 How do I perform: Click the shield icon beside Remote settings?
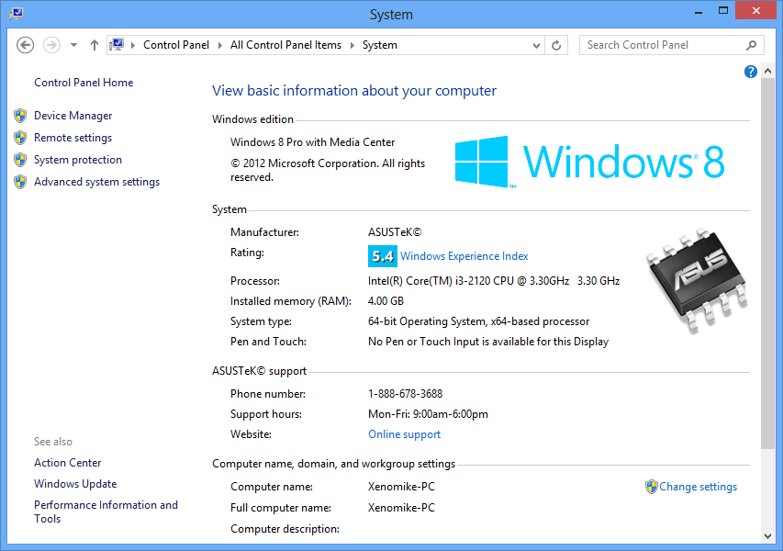20,138
